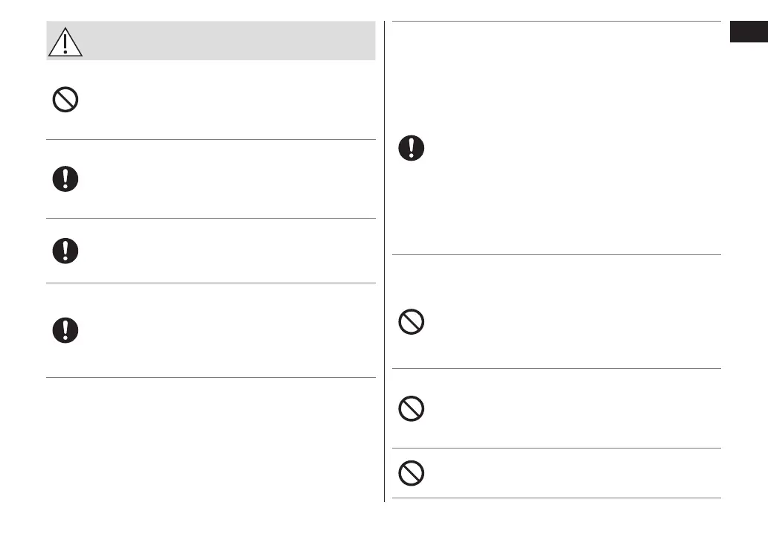Select the exclamation icon in the right column
This screenshot has width=768, height=540.
[x=411, y=148]
